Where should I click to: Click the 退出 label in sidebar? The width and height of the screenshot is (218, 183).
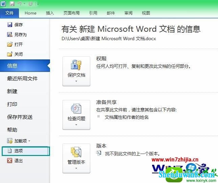coord(19,161)
